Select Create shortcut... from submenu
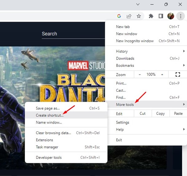The height and width of the screenshot is (176, 187). tap(50, 115)
